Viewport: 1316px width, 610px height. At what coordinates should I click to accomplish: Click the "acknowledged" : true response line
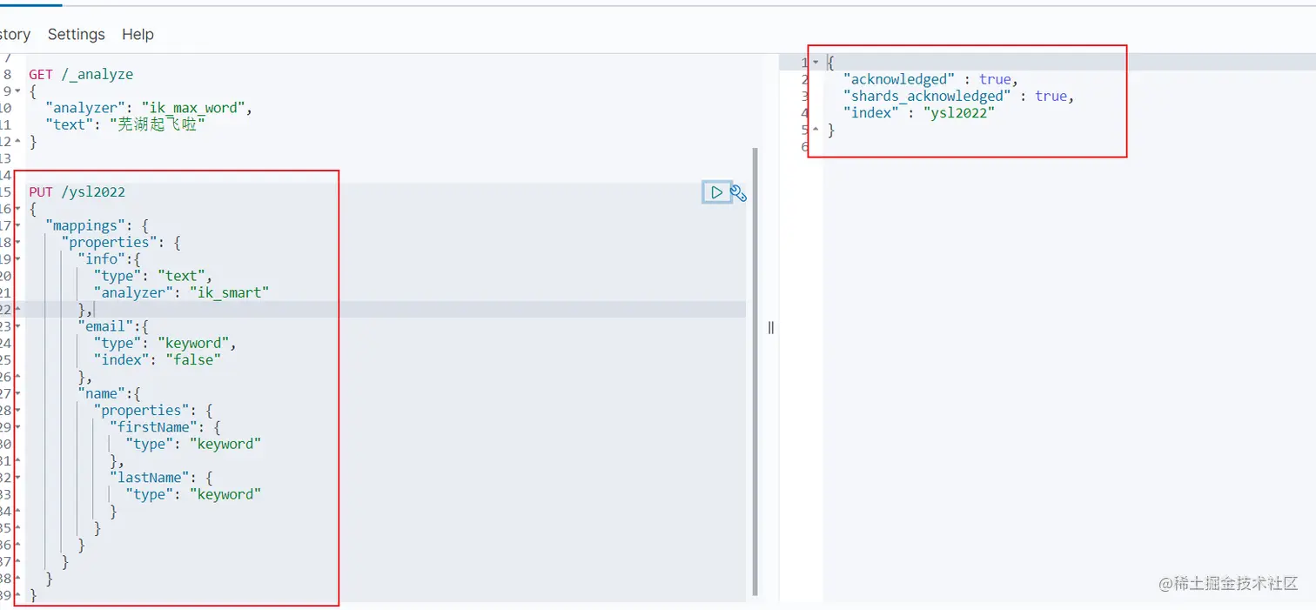point(931,79)
